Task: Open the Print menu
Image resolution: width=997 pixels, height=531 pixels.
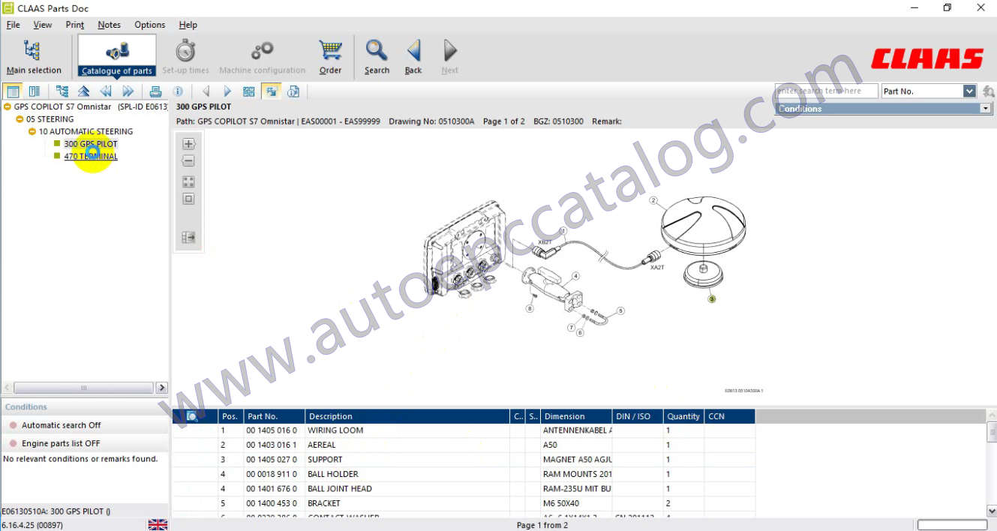Action: tap(75, 25)
